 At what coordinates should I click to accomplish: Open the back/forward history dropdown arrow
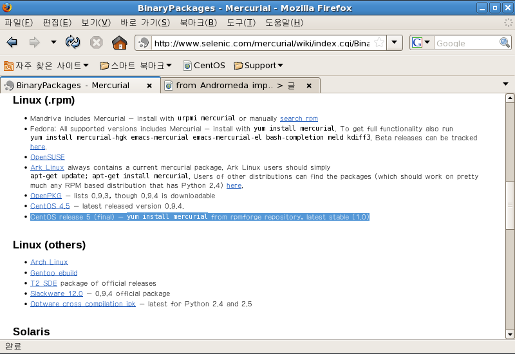click(x=53, y=42)
